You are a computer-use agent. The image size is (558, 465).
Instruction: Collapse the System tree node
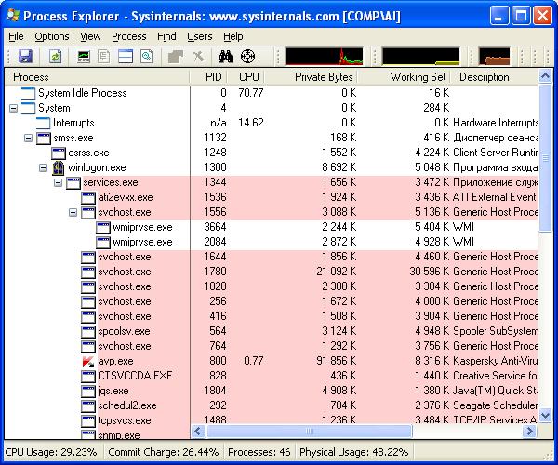click(x=13, y=108)
